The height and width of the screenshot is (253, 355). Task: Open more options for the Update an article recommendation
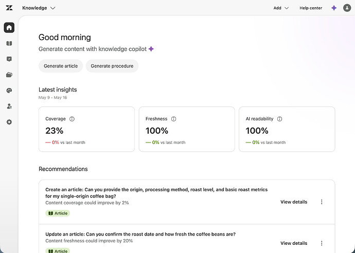tap(322, 243)
